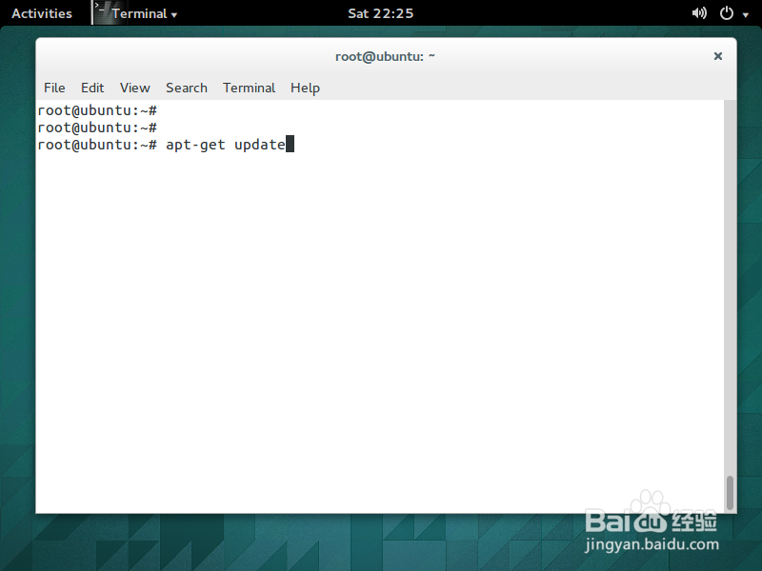Open the Help menu
The width and height of the screenshot is (762, 571).
pos(305,88)
